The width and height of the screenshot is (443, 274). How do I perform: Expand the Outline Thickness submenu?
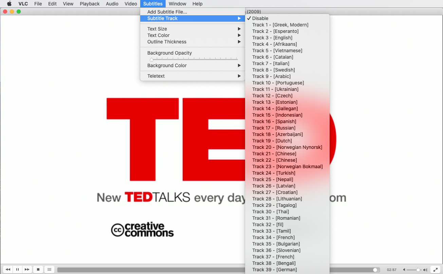point(192,42)
